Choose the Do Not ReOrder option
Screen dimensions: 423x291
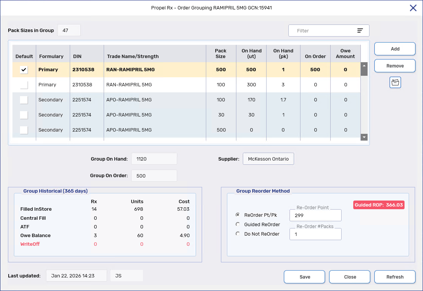pos(238,234)
